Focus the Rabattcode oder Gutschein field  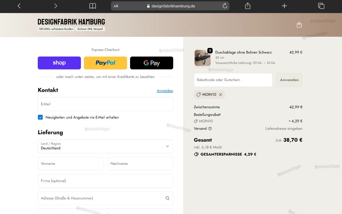point(233,80)
